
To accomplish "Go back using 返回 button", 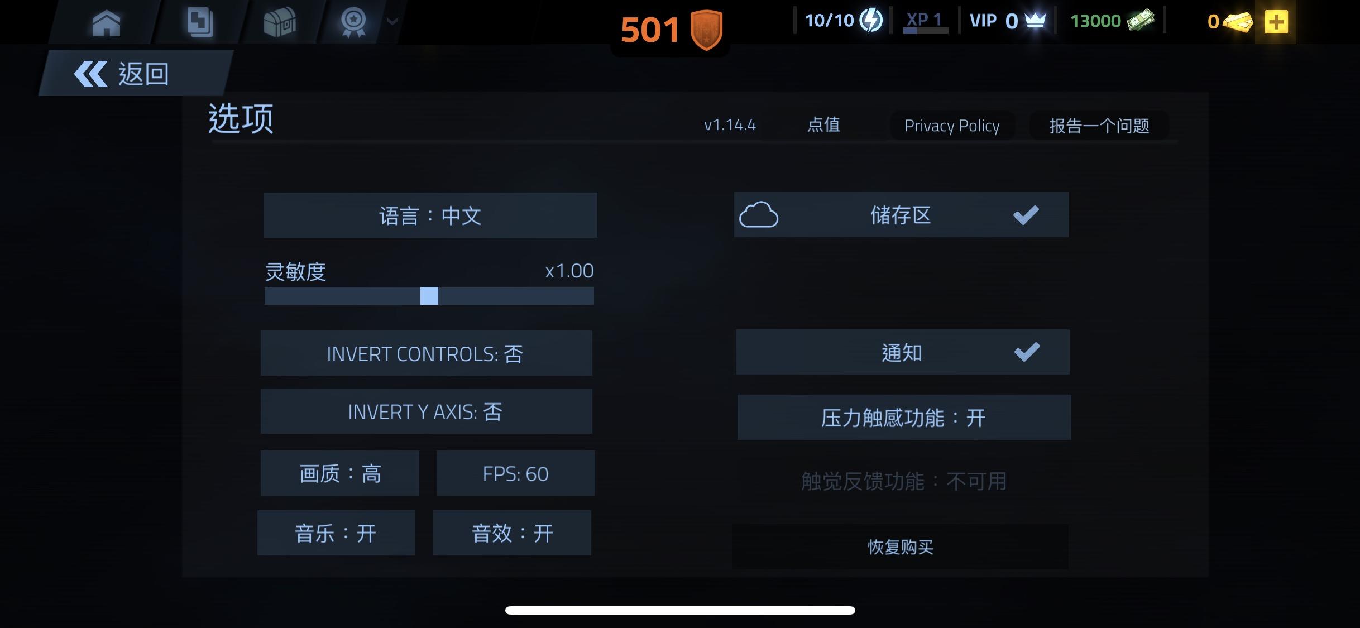I will point(136,73).
